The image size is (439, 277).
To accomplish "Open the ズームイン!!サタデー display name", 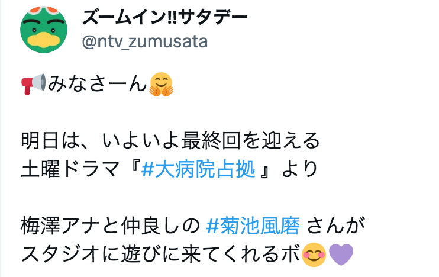I will pos(165,17).
